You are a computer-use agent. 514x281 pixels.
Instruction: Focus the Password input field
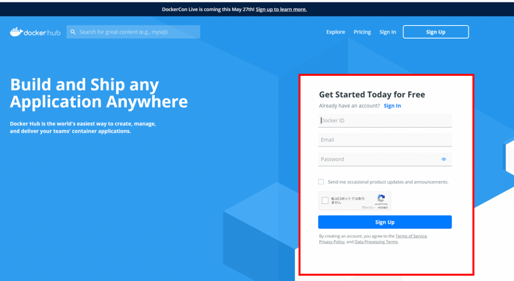[385, 159]
